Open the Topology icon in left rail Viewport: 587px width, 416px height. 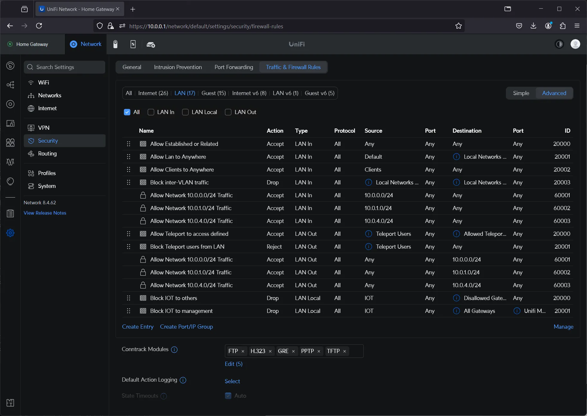(x=10, y=85)
